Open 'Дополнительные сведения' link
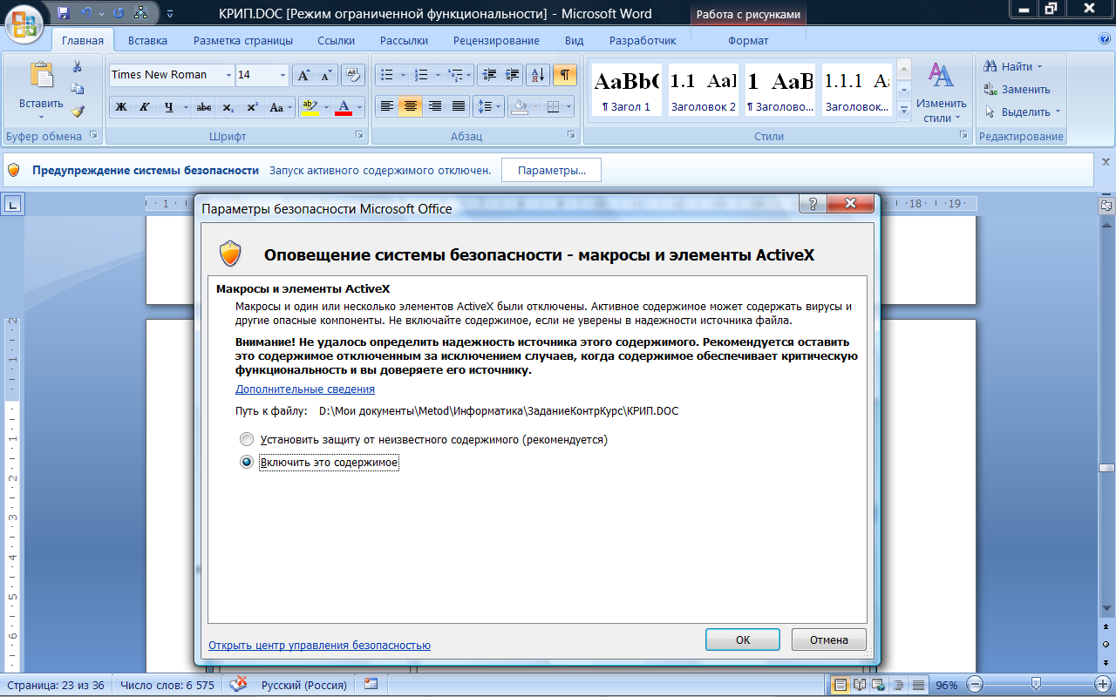 [x=305, y=389]
